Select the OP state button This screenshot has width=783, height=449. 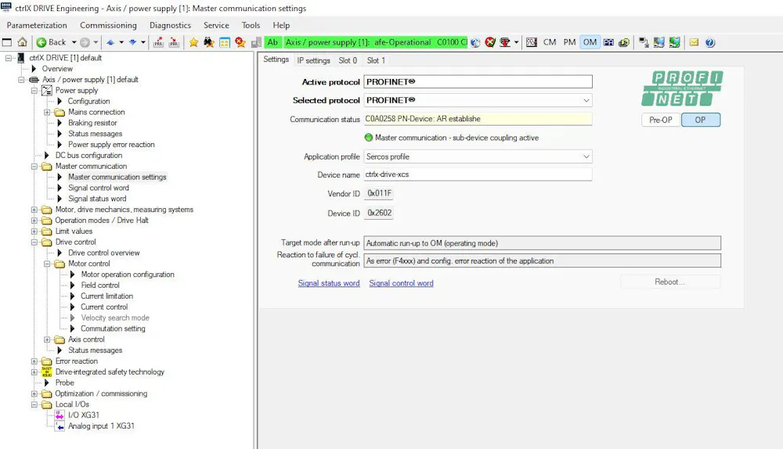pos(700,120)
